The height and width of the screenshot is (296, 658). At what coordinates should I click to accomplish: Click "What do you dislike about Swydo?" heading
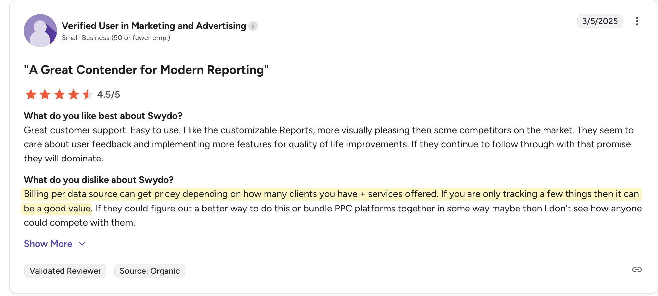(x=99, y=180)
